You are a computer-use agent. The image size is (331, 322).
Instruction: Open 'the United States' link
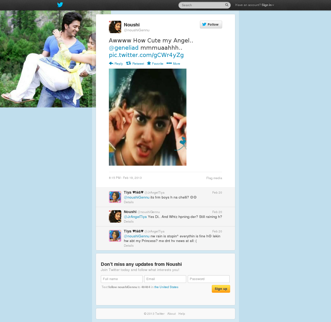pos(166,287)
